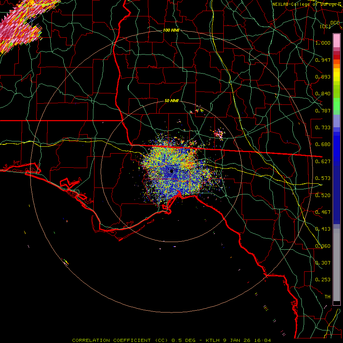
Task: Click the 0.467 legend value
Action: tap(323, 212)
